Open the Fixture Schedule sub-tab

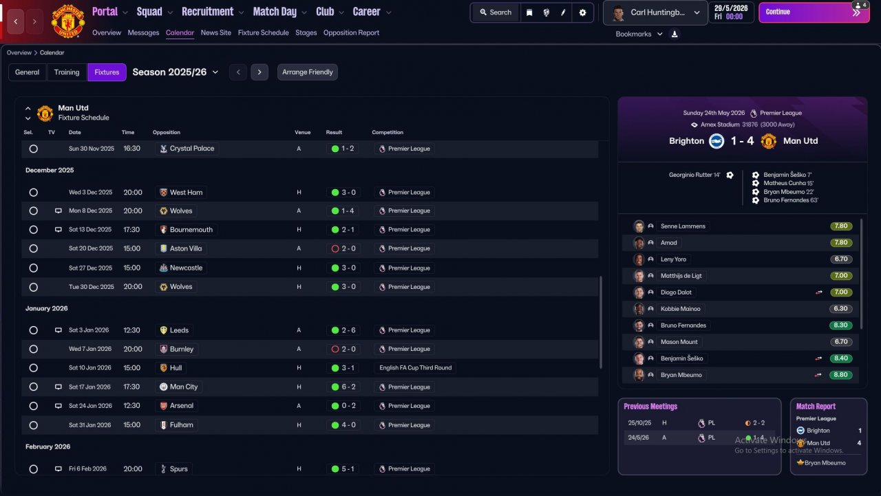264,33
